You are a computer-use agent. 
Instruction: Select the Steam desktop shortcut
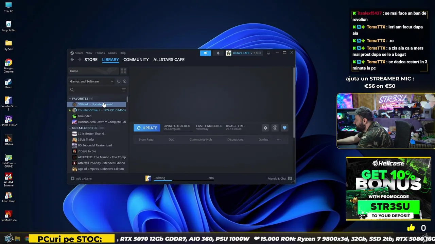tap(8, 83)
